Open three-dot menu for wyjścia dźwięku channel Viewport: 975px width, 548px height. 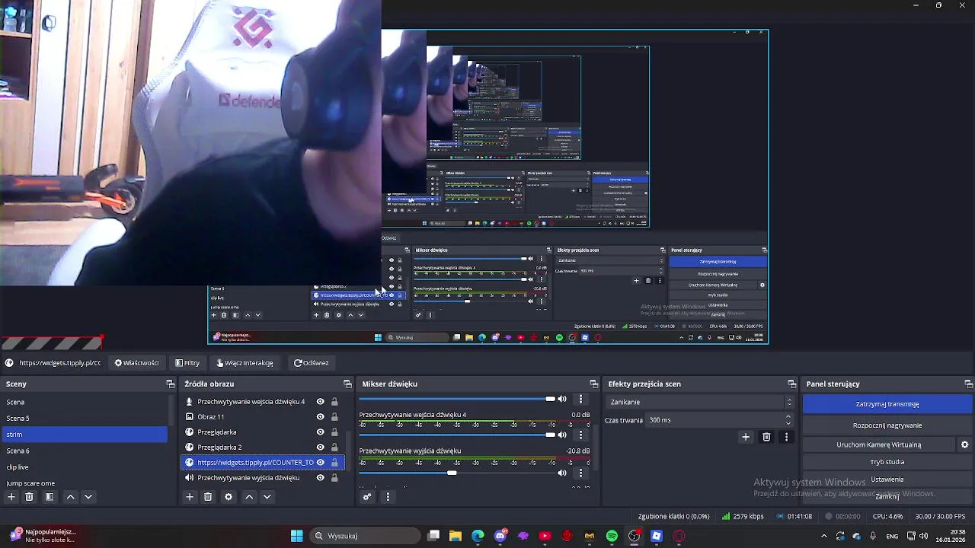pyautogui.click(x=580, y=473)
